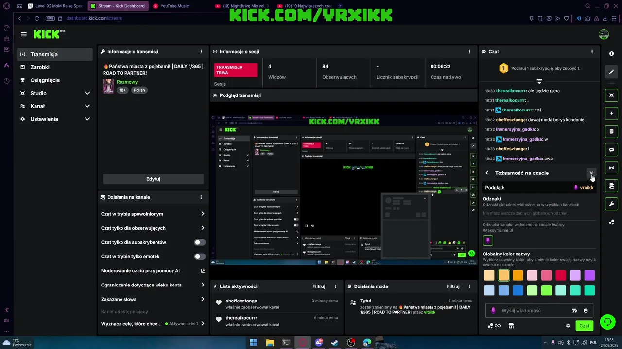The height and width of the screenshot is (349, 622).
Task: Expand Zakazane słowa settings
Action: [x=153, y=299]
